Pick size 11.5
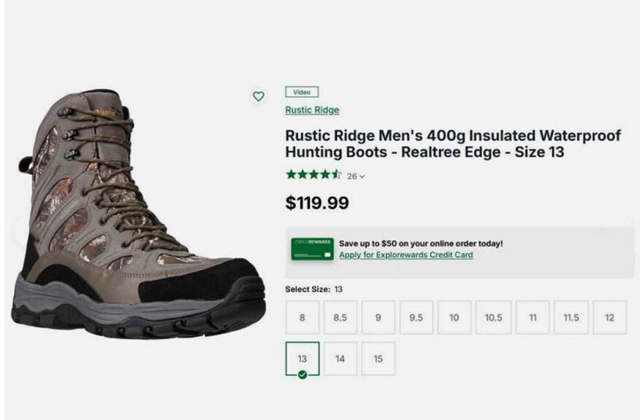 point(571,318)
